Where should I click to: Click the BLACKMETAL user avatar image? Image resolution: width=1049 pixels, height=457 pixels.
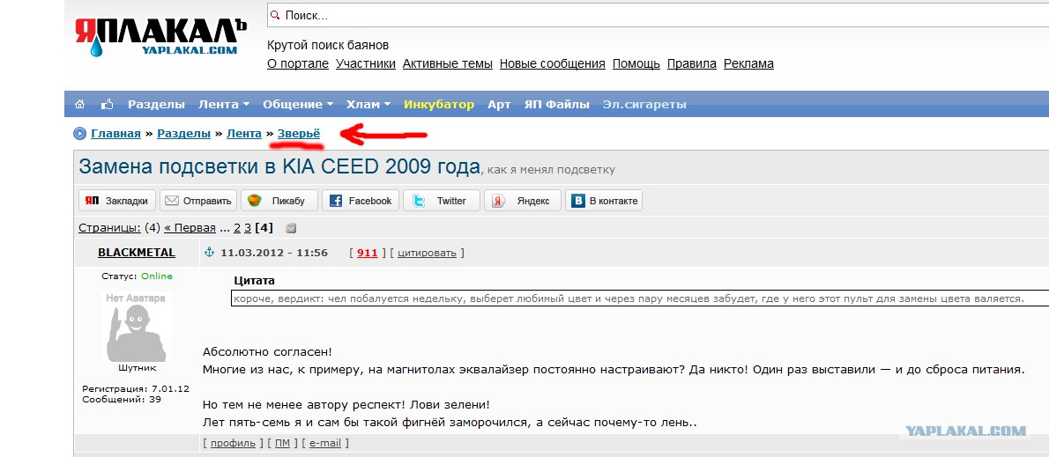[x=137, y=327]
